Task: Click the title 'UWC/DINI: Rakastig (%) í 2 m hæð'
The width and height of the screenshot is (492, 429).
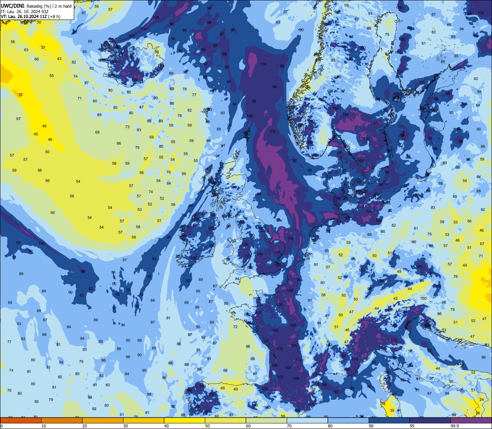Action: point(35,6)
